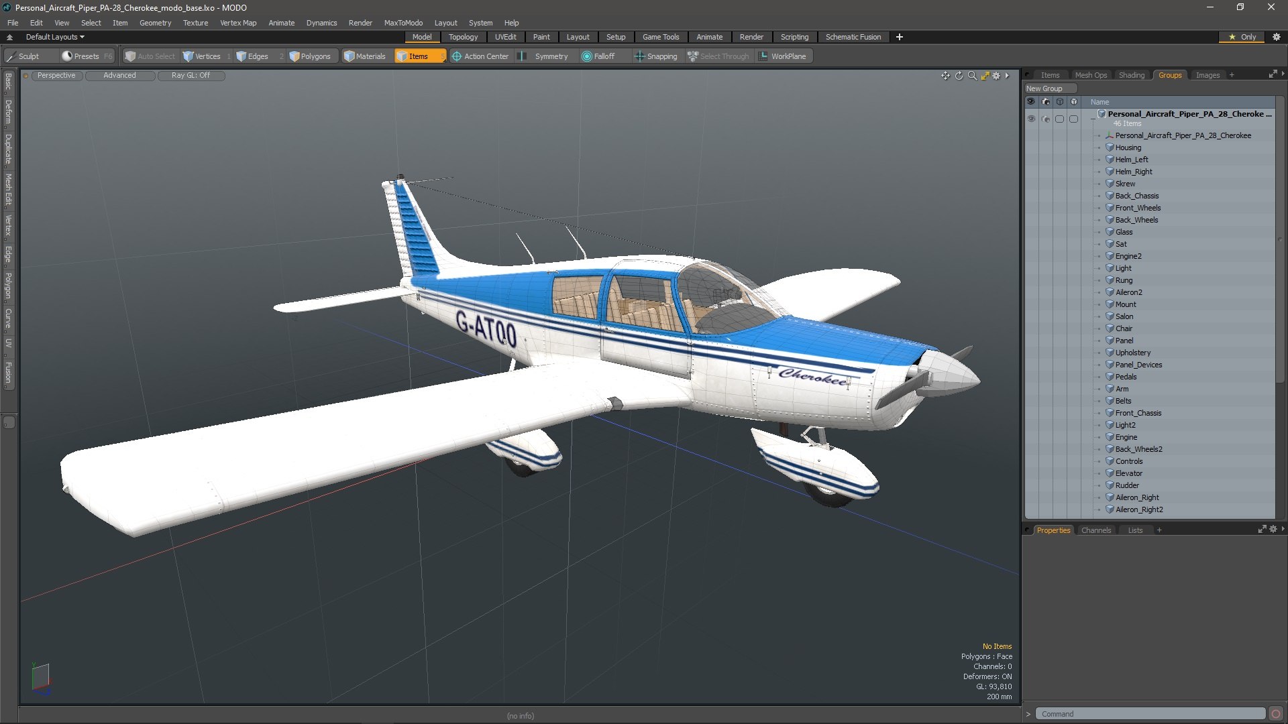The height and width of the screenshot is (724, 1288).
Task: Click the viewport zoom magnifier icon
Action: 972,76
